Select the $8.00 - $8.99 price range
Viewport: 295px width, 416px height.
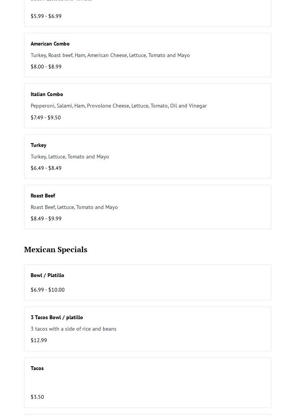point(46,67)
